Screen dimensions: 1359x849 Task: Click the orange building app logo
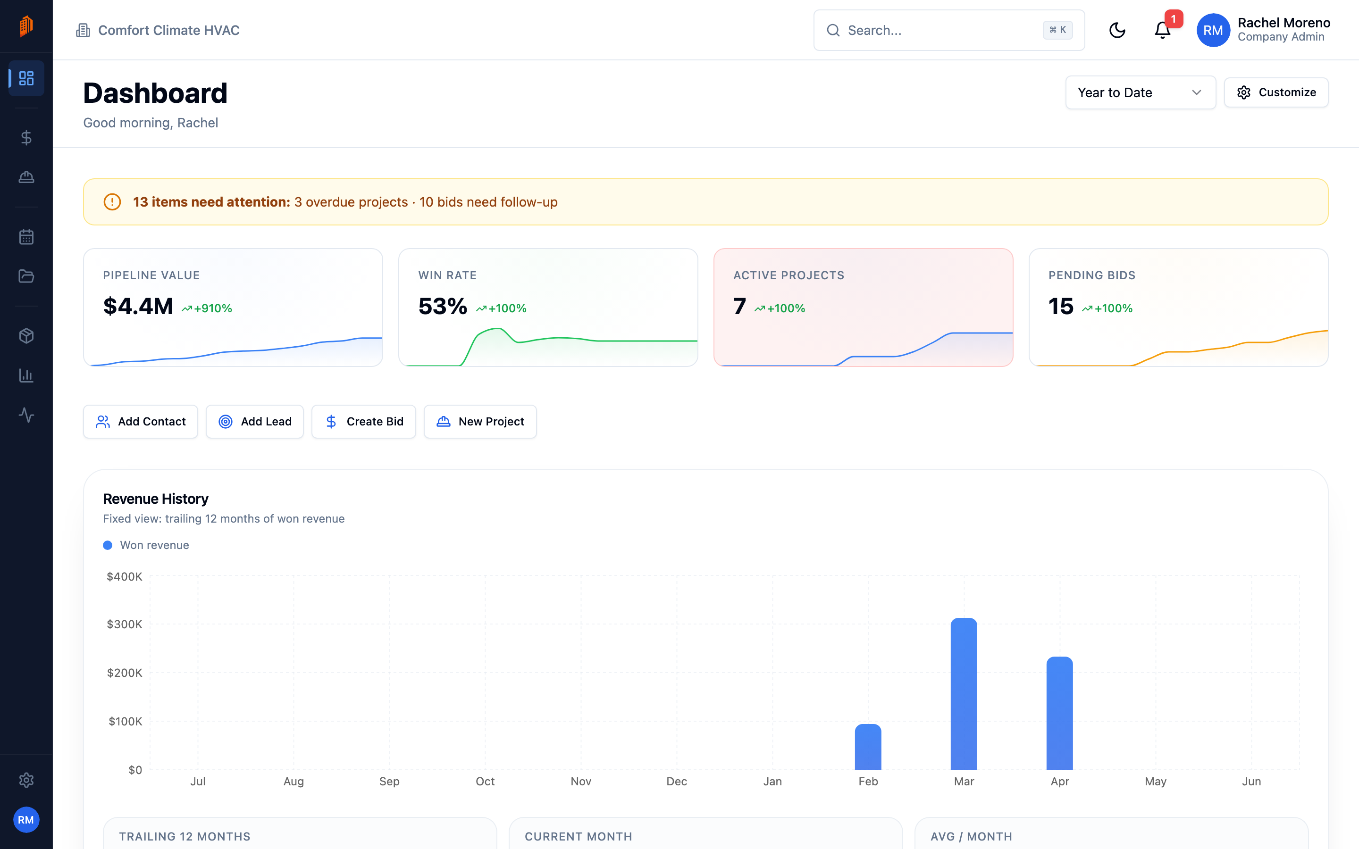coord(26,26)
